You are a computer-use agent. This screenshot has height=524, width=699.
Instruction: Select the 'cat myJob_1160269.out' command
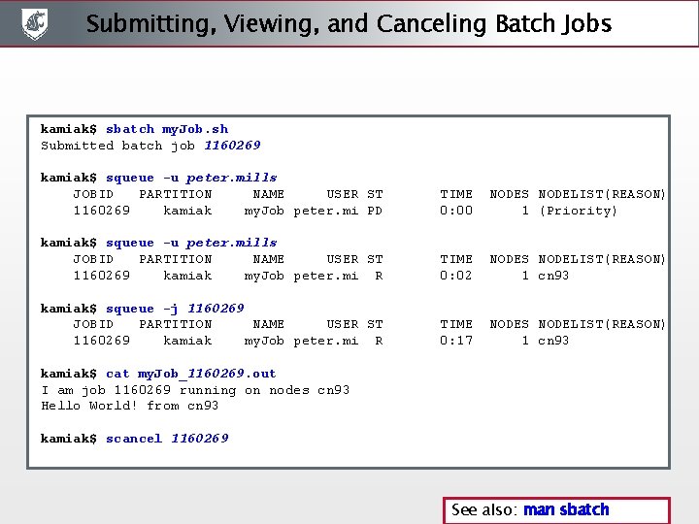click(191, 374)
